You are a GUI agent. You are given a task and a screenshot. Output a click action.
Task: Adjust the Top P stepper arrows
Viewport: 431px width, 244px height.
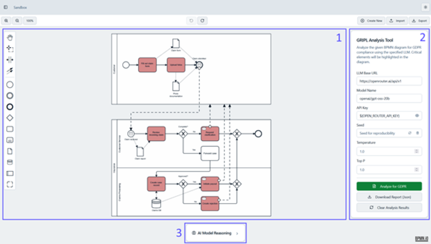[416, 170]
